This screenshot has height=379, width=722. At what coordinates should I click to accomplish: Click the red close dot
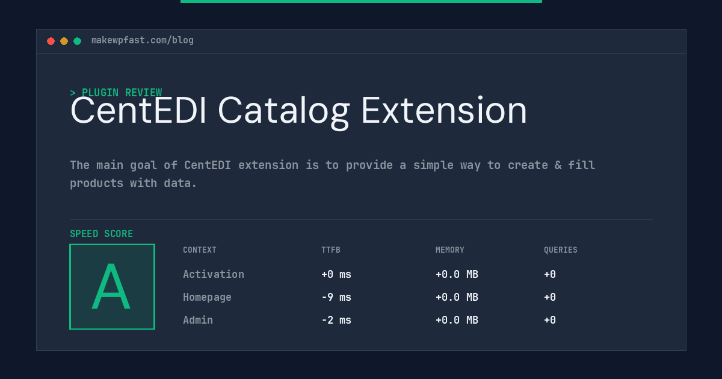pyautogui.click(x=51, y=41)
